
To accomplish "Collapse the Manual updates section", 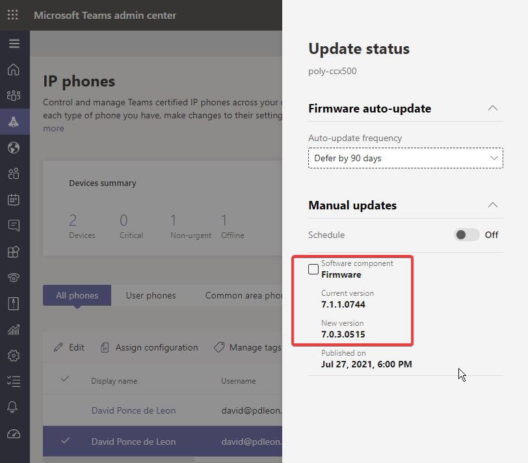I will click(493, 205).
